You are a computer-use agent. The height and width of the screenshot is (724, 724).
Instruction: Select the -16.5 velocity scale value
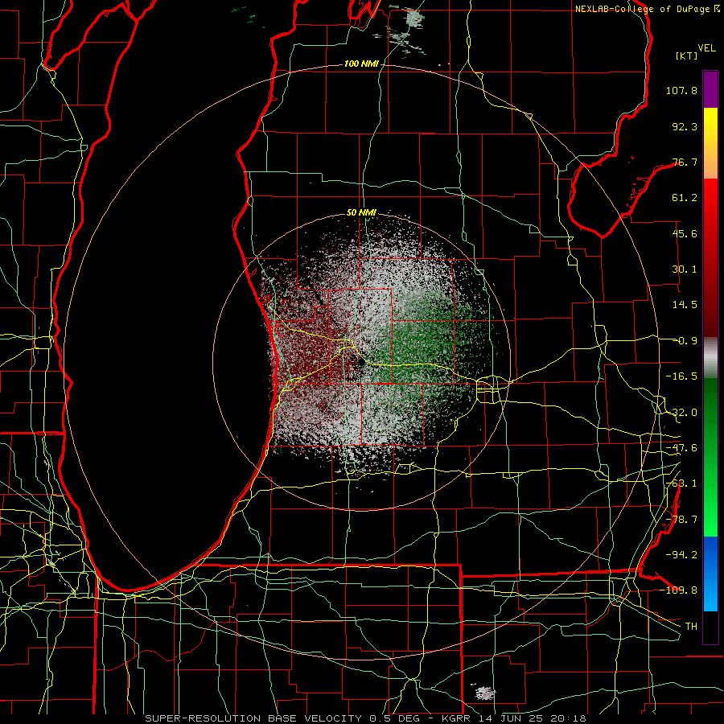pos(681,376)
